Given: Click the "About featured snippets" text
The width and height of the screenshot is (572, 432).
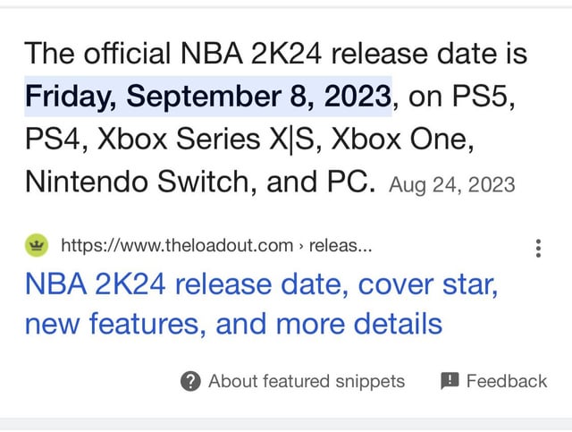Looking at the screenshot, I should coord(306,382).
